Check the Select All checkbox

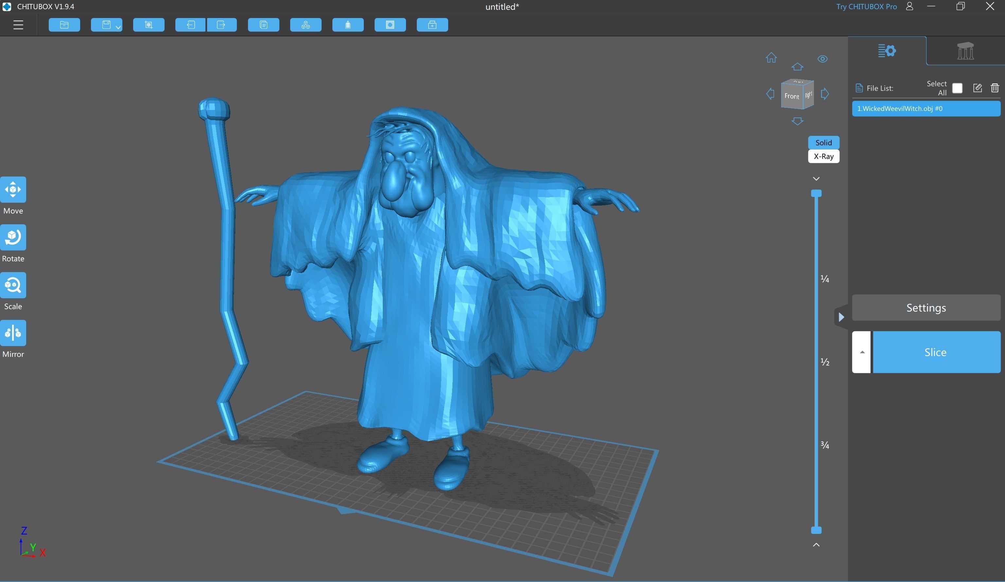957,88
